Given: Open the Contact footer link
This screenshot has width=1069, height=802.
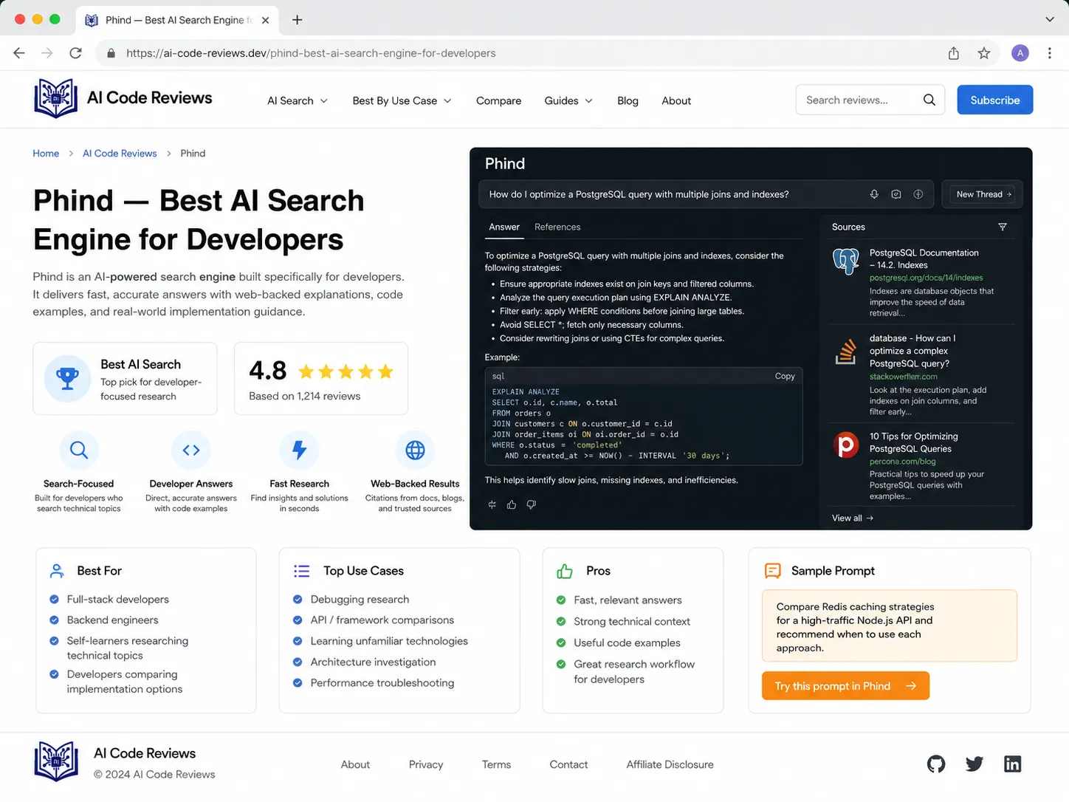Looking at the screenshot, I should pyautogui.click(x=568, y=764).
